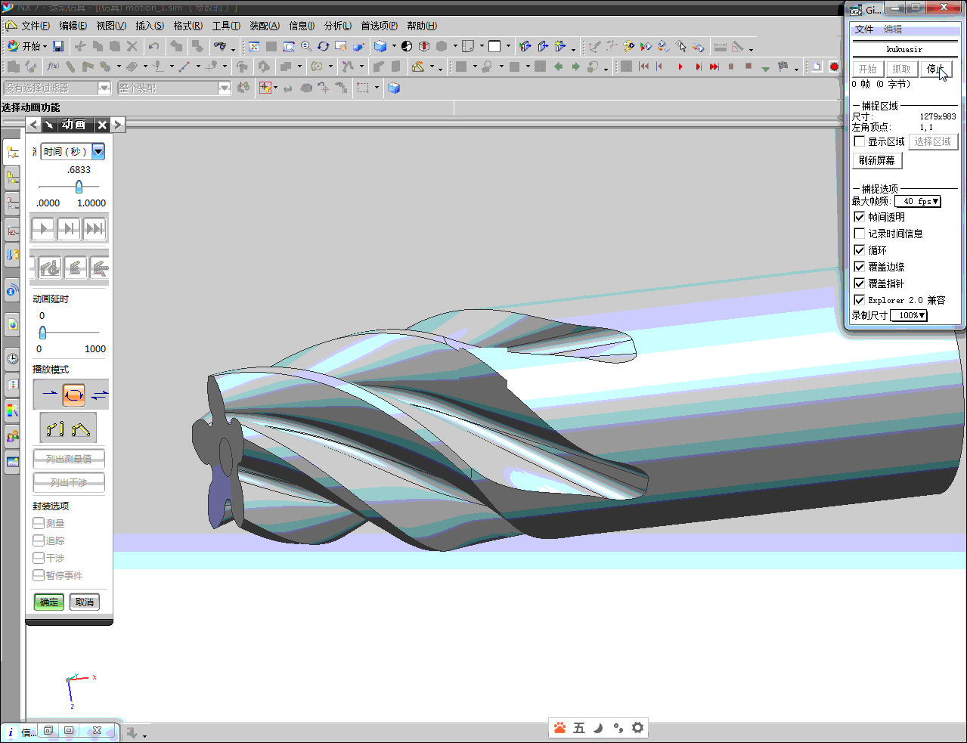Click the 动画延时 slider handle
This screenshot has height=743, width=967.
pos(42,332)
